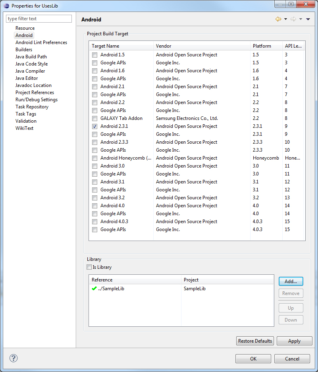The height and width of the screenshot is (372, 318).
Task: Select the ../SampleLib reference row
Action: point(181,289)
